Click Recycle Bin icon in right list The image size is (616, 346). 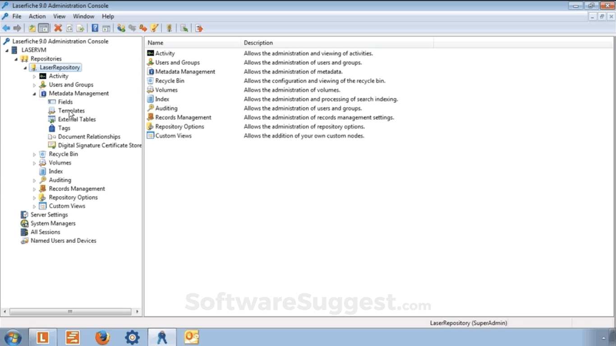coord(151,81)
